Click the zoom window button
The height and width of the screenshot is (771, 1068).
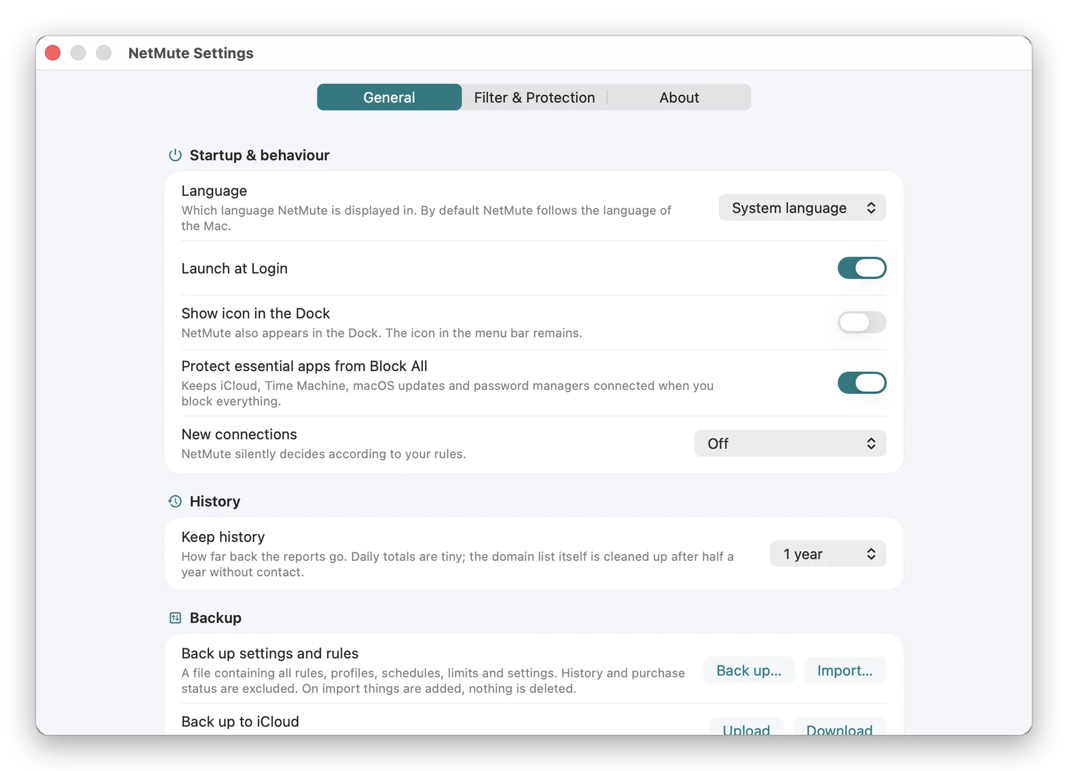(104, 53)
